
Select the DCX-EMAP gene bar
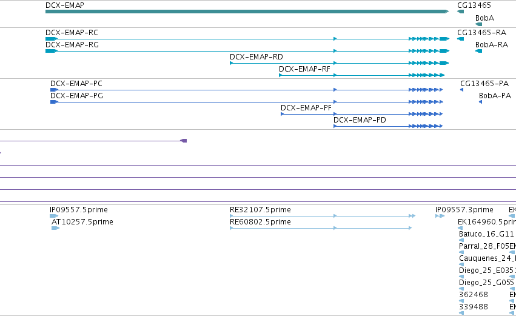coord(247,12)
